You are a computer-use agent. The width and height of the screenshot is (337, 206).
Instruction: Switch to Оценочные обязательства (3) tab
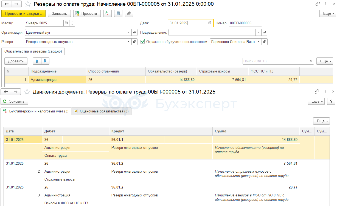point(101,111)
